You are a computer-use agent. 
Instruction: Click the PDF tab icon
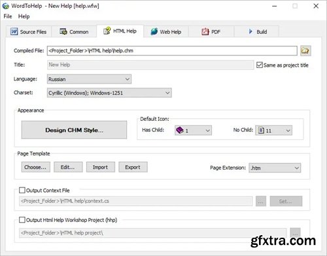click(x=205, y=31)
